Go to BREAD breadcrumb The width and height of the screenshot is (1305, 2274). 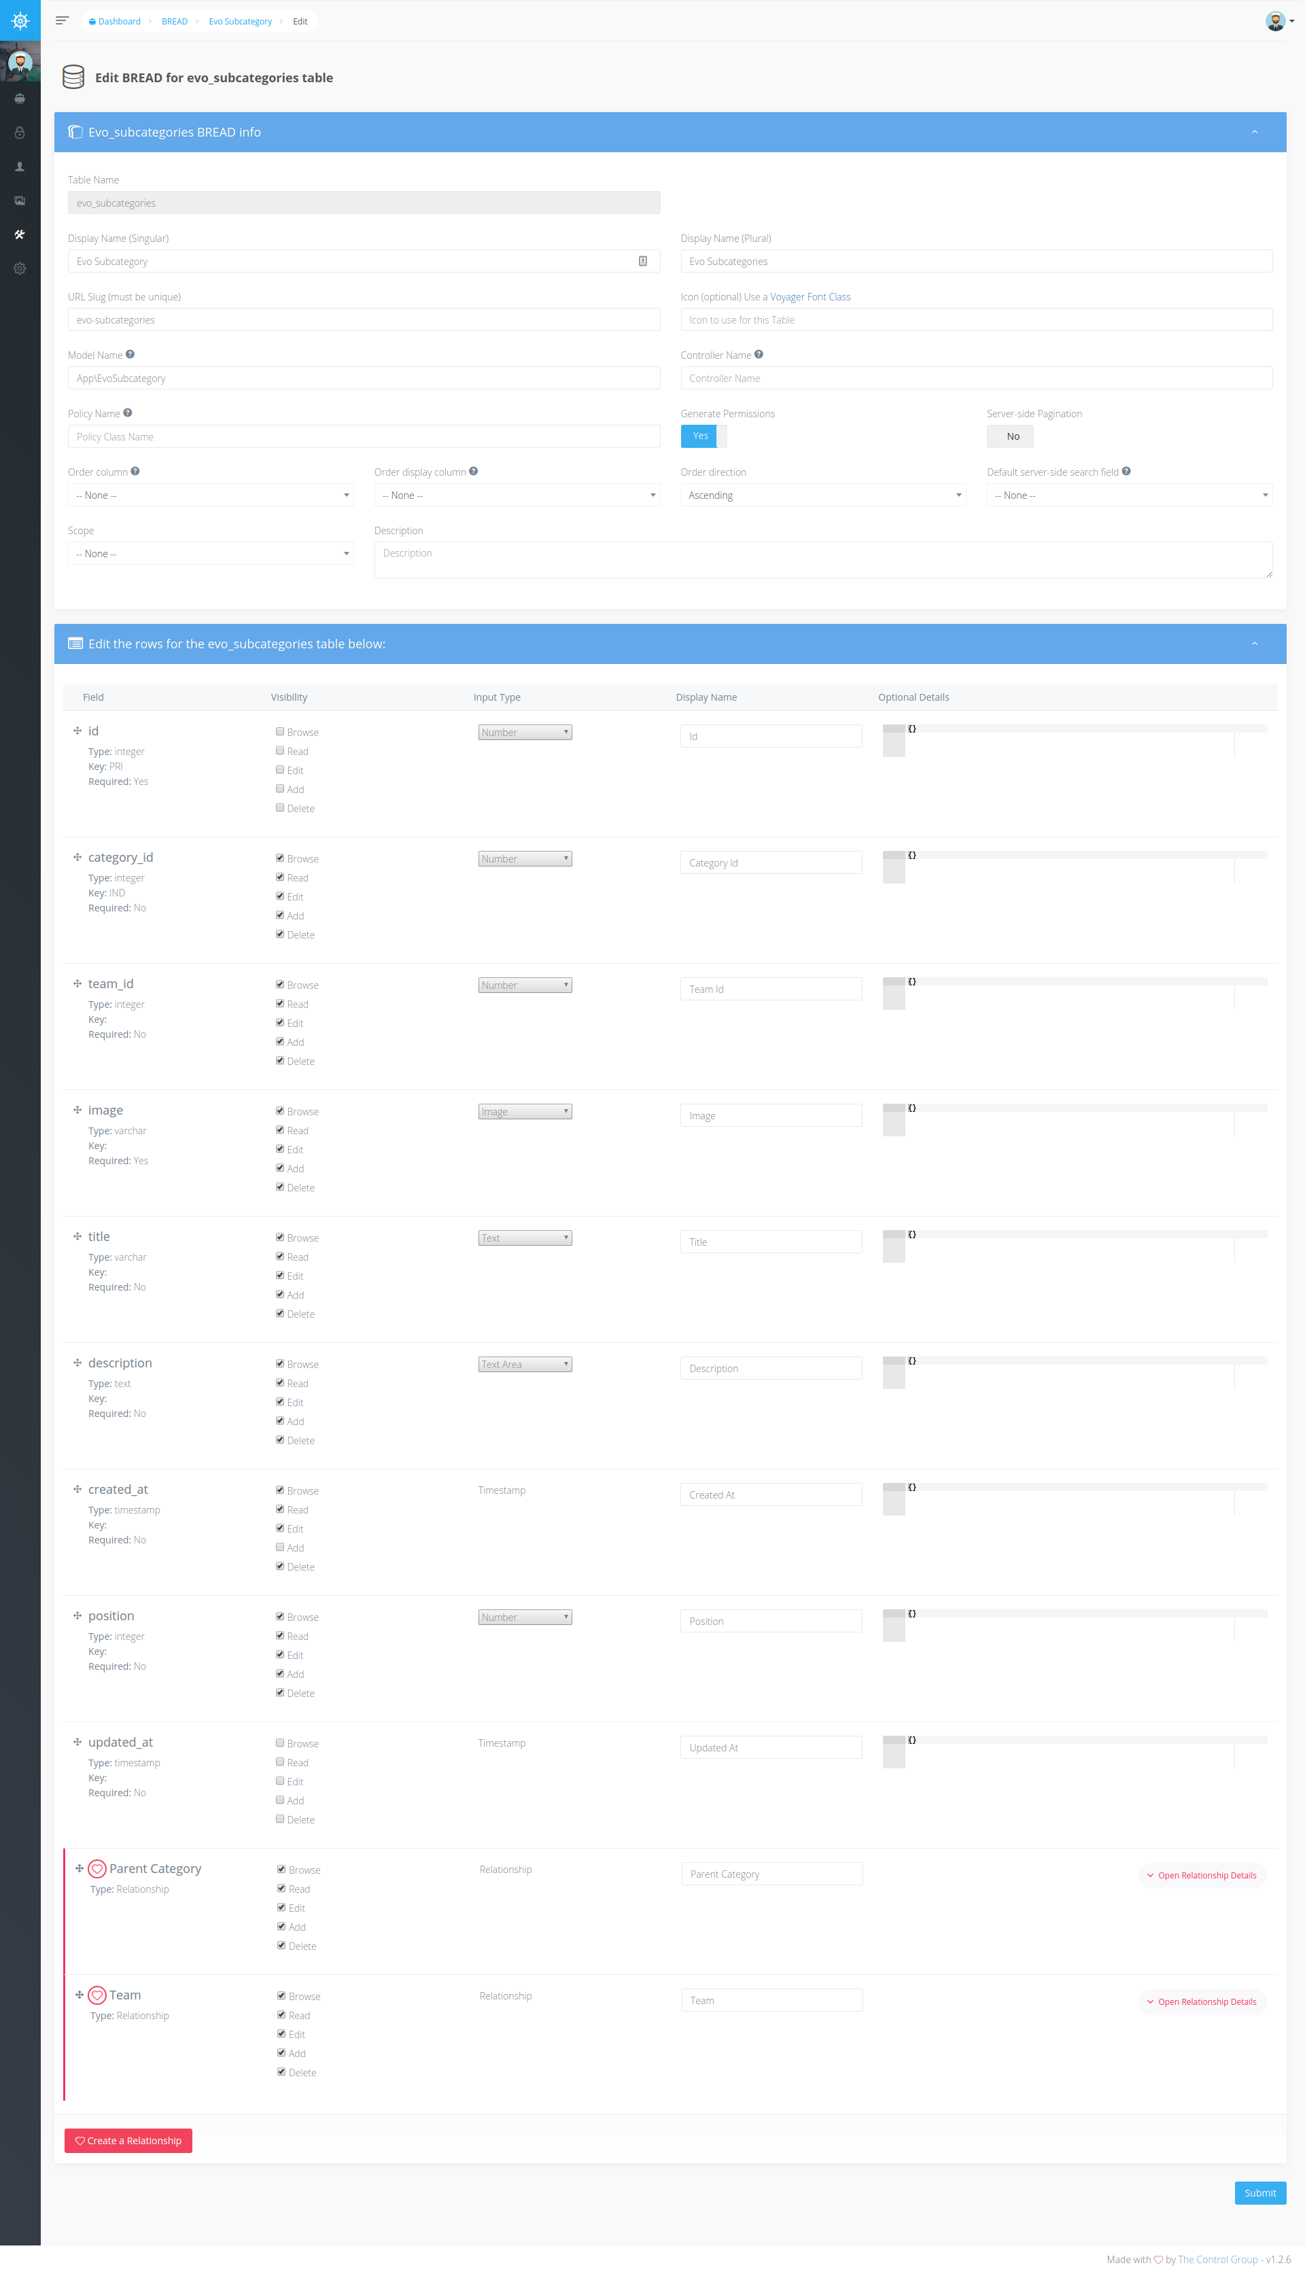(175, 22)
